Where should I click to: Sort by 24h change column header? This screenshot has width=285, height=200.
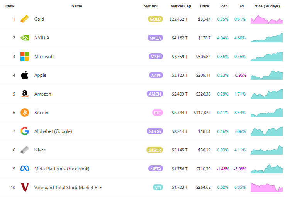(x=224, y=6)
